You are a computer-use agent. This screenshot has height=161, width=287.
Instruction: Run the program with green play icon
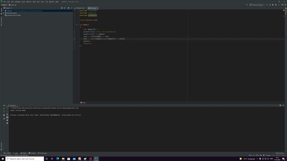(267, 5)
